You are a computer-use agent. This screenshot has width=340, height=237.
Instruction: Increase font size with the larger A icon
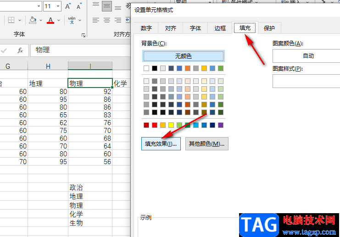(68, 6)
